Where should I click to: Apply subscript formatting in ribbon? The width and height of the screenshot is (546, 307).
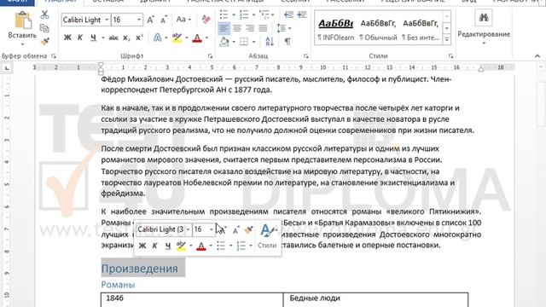click(x=126, y=38)
